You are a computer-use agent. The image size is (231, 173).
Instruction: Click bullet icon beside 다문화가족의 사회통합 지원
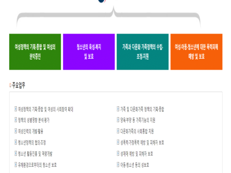(x=118, y=131)
